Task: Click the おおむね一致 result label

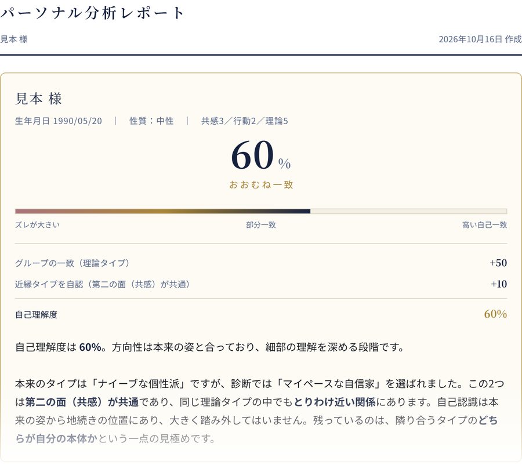Action: pyautogui.click(x=261, y=185)
